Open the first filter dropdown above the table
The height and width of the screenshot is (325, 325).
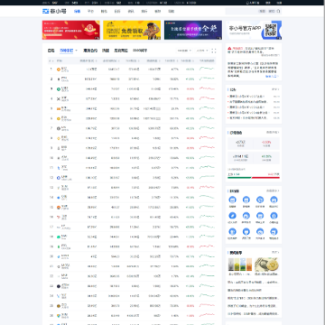(184, 51)
